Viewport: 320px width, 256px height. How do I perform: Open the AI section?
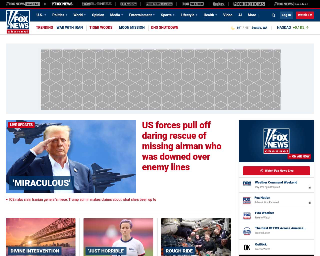pos(240,15)
